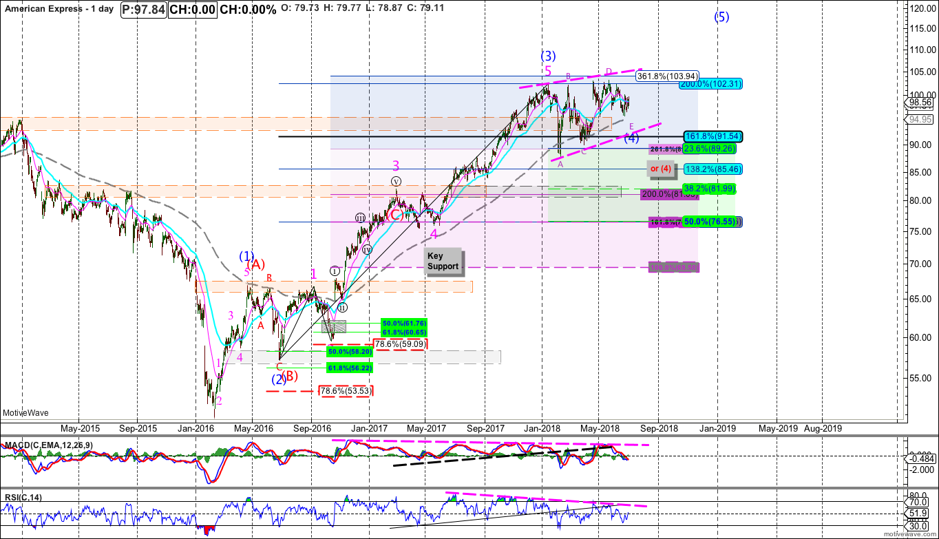Select the triangle wave E label
Viewport: 939px width, 539px height.
(632, 126)
